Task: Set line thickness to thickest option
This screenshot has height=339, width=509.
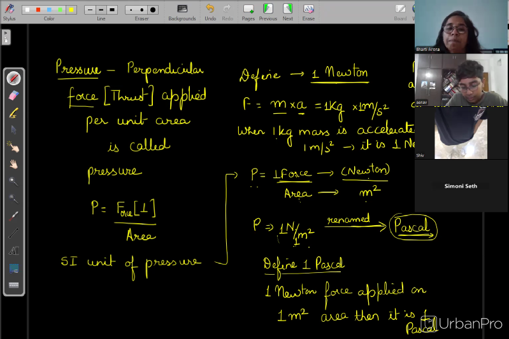Action: point(112,10)
